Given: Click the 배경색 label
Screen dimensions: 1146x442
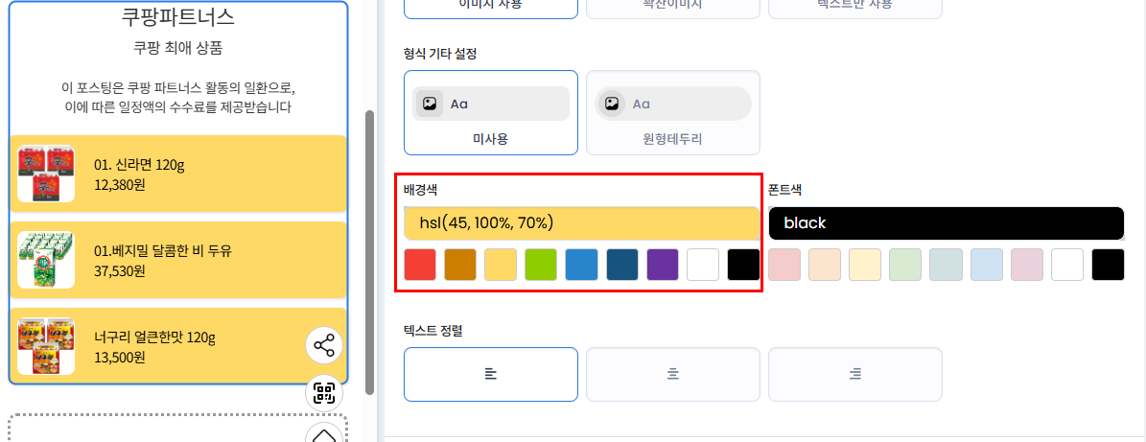Looking at the screenshot, I should (419, 190).
